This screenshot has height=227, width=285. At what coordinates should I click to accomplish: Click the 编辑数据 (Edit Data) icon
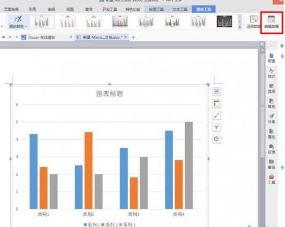pos(271,22)
